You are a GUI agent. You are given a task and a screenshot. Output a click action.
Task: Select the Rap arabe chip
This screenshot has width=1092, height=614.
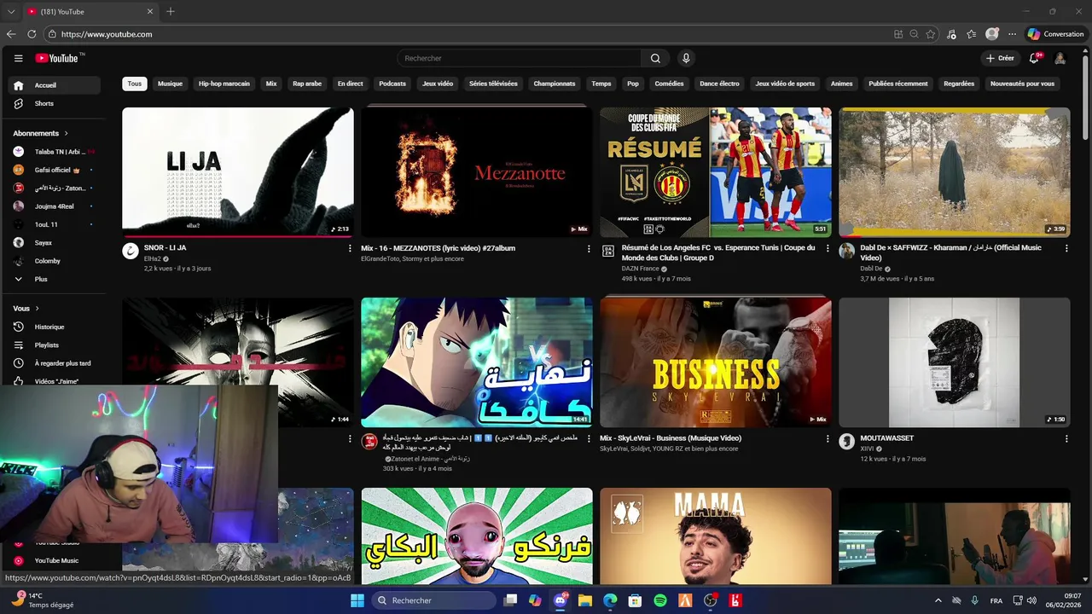[x=307, y=84]
